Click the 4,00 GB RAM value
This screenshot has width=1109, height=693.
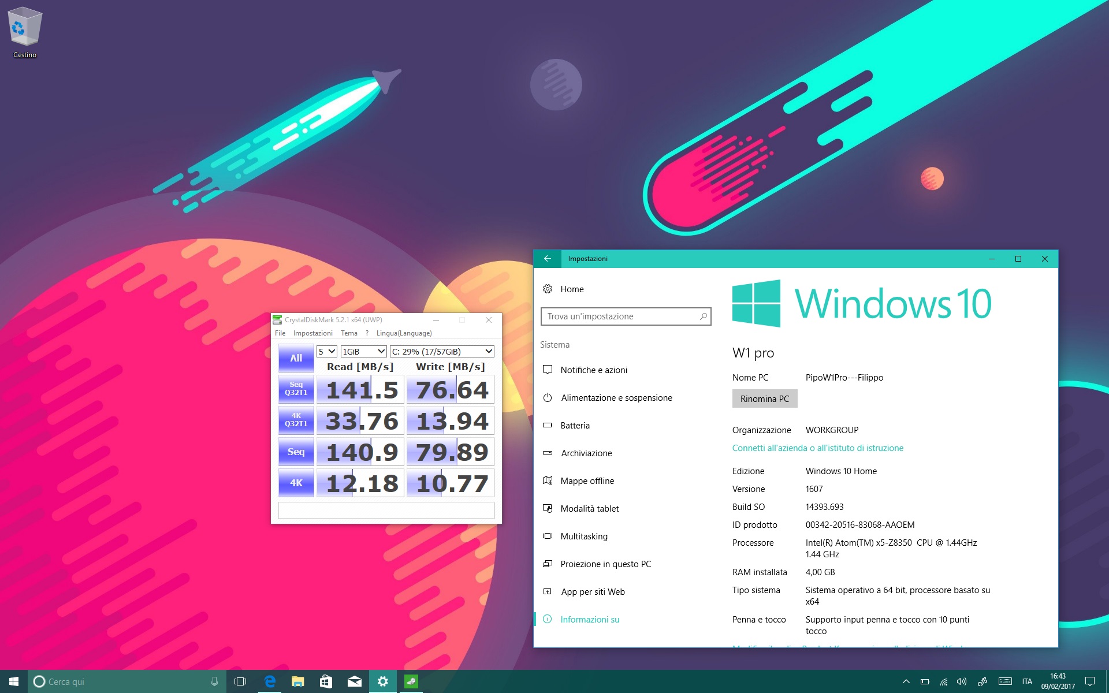pyautogui.click(x=820, y=572)
